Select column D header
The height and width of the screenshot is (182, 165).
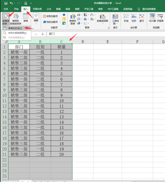pyautogui.click(x=83, y=42)
